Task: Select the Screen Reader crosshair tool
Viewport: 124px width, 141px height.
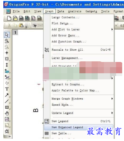Action: [x=7, y=53]
